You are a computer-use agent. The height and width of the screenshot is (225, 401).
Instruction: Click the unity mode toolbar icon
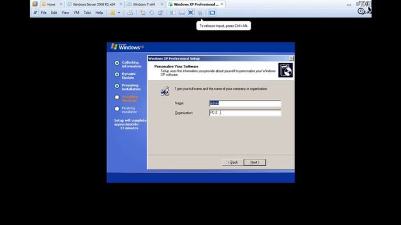click(200, 12)
